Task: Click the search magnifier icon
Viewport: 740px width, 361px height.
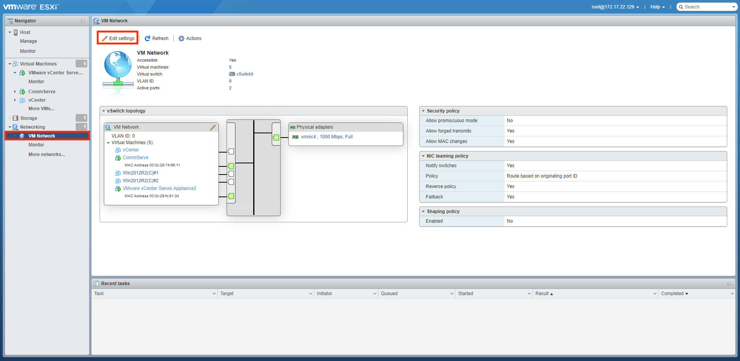Action: (x=681, y=7)
